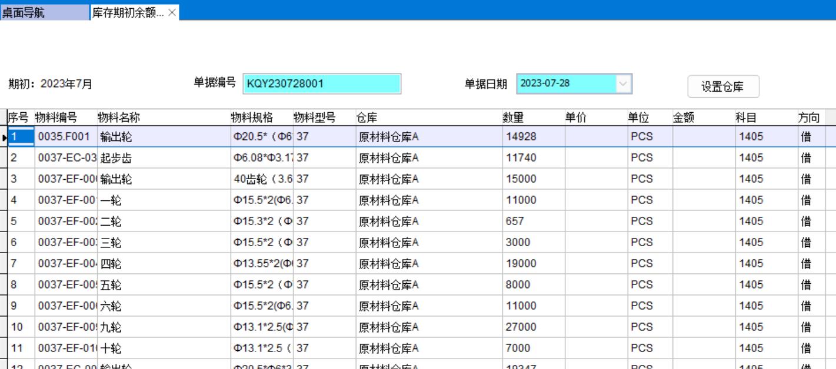
Task: Click the 设置仓库 button
Action: [x=723, y=86]
